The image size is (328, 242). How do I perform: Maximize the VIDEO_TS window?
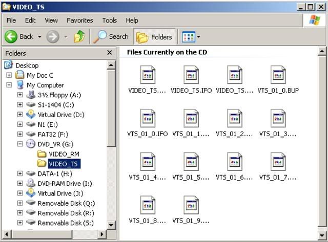coord(311,7)
